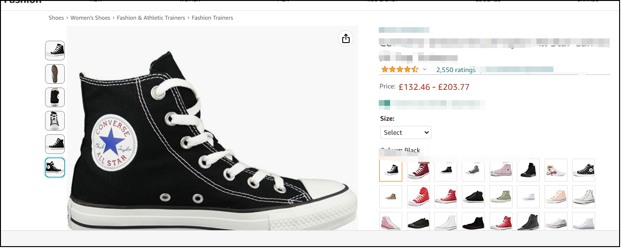Navigate to Women's Shoes breadcrumb
Image resolution: width=621 pixels, height=248 pixels.
(90, 18)
